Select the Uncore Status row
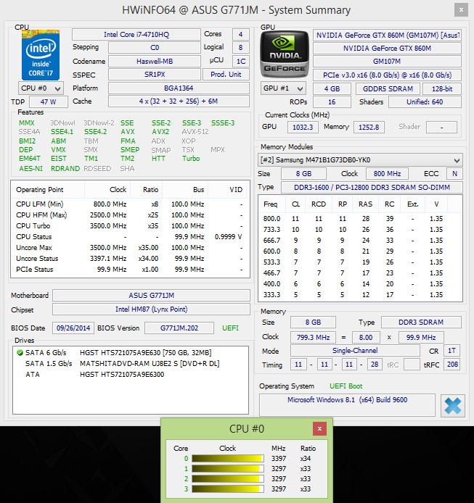Screen dimensions: 474x503 click(x=130, y=259)
